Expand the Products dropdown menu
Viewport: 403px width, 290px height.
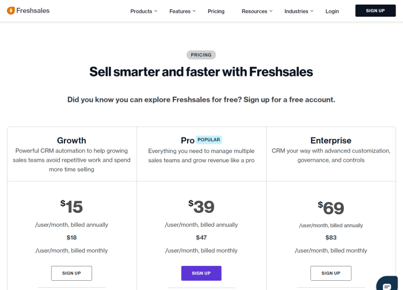pyautogui.click(x=144, y=11)
